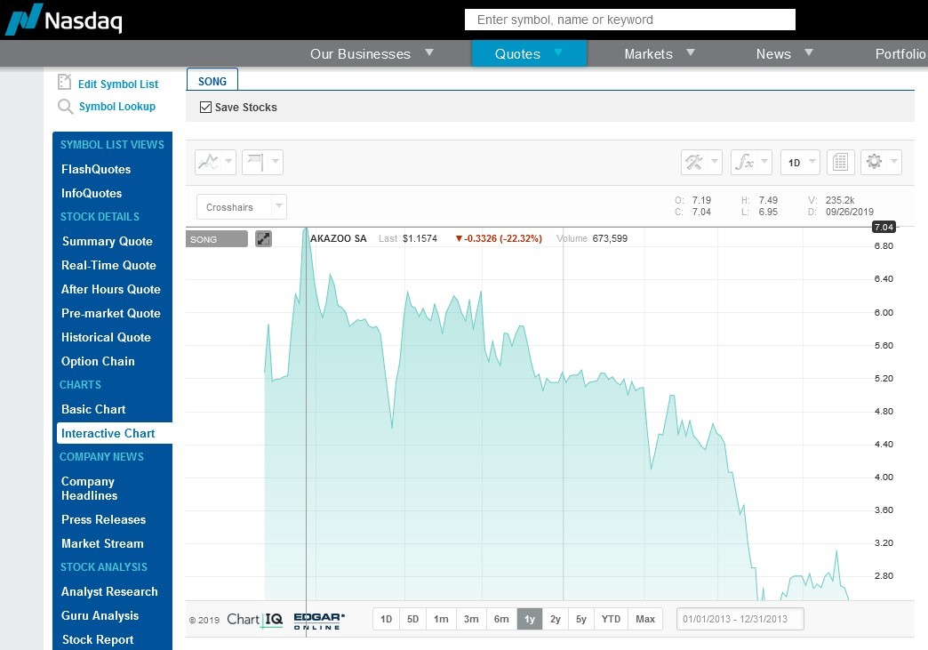Go to Summary Quote
This screenshot has height=650, width=928.
(108, 242)
